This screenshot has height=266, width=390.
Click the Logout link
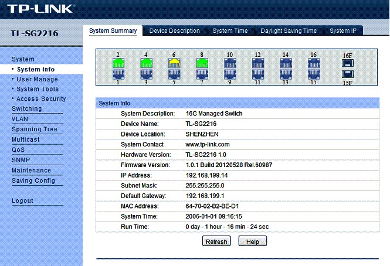[22, 200]
